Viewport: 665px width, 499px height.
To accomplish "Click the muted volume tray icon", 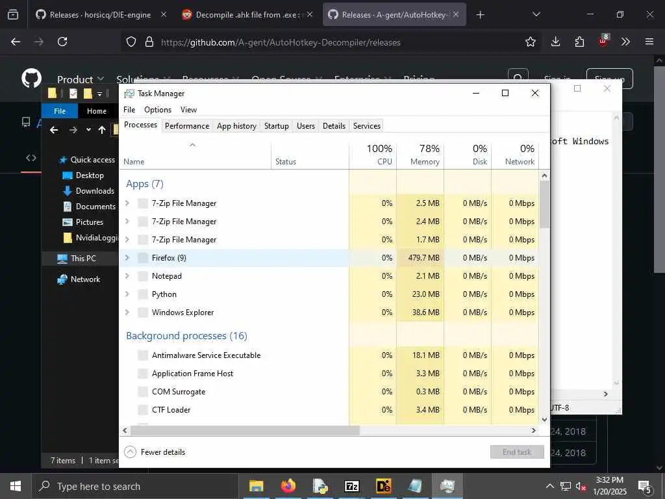I will (581, 486).
